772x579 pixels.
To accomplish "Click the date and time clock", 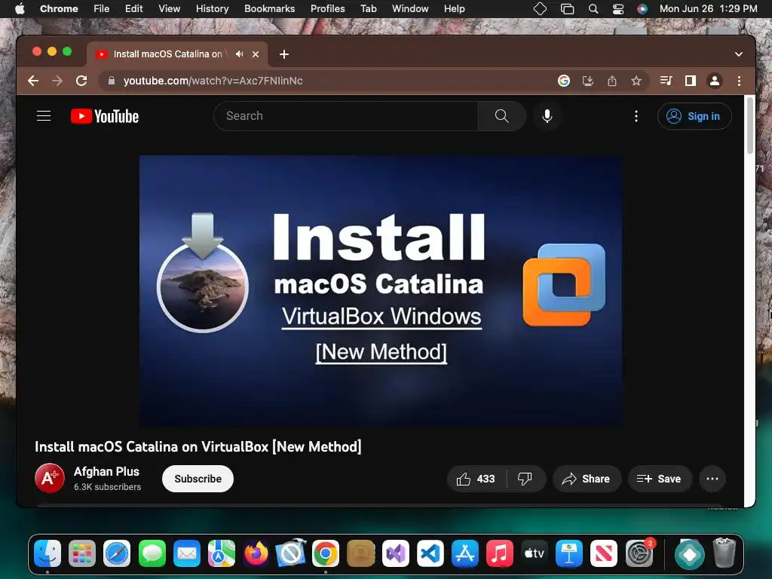I will pyautogui.click(x=708, y=9).
